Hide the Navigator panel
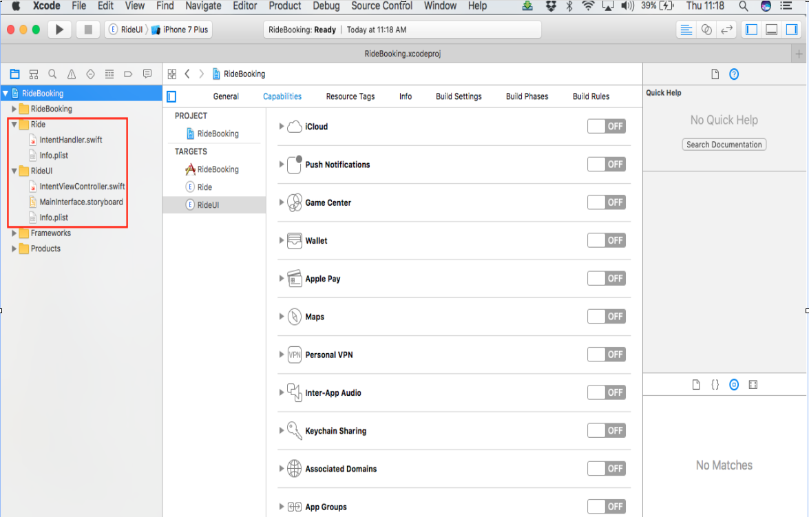809x517 pixels. 752,30
